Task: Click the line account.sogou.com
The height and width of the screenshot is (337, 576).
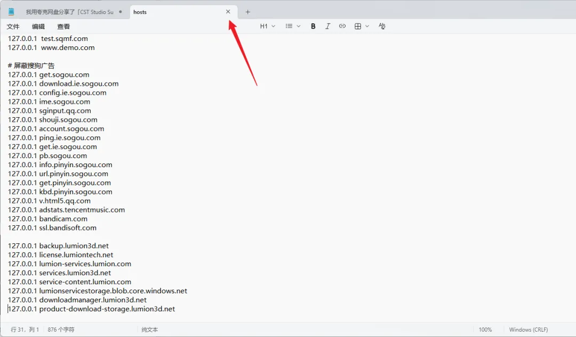Action: pyautogui.click(x=56, y=129)
